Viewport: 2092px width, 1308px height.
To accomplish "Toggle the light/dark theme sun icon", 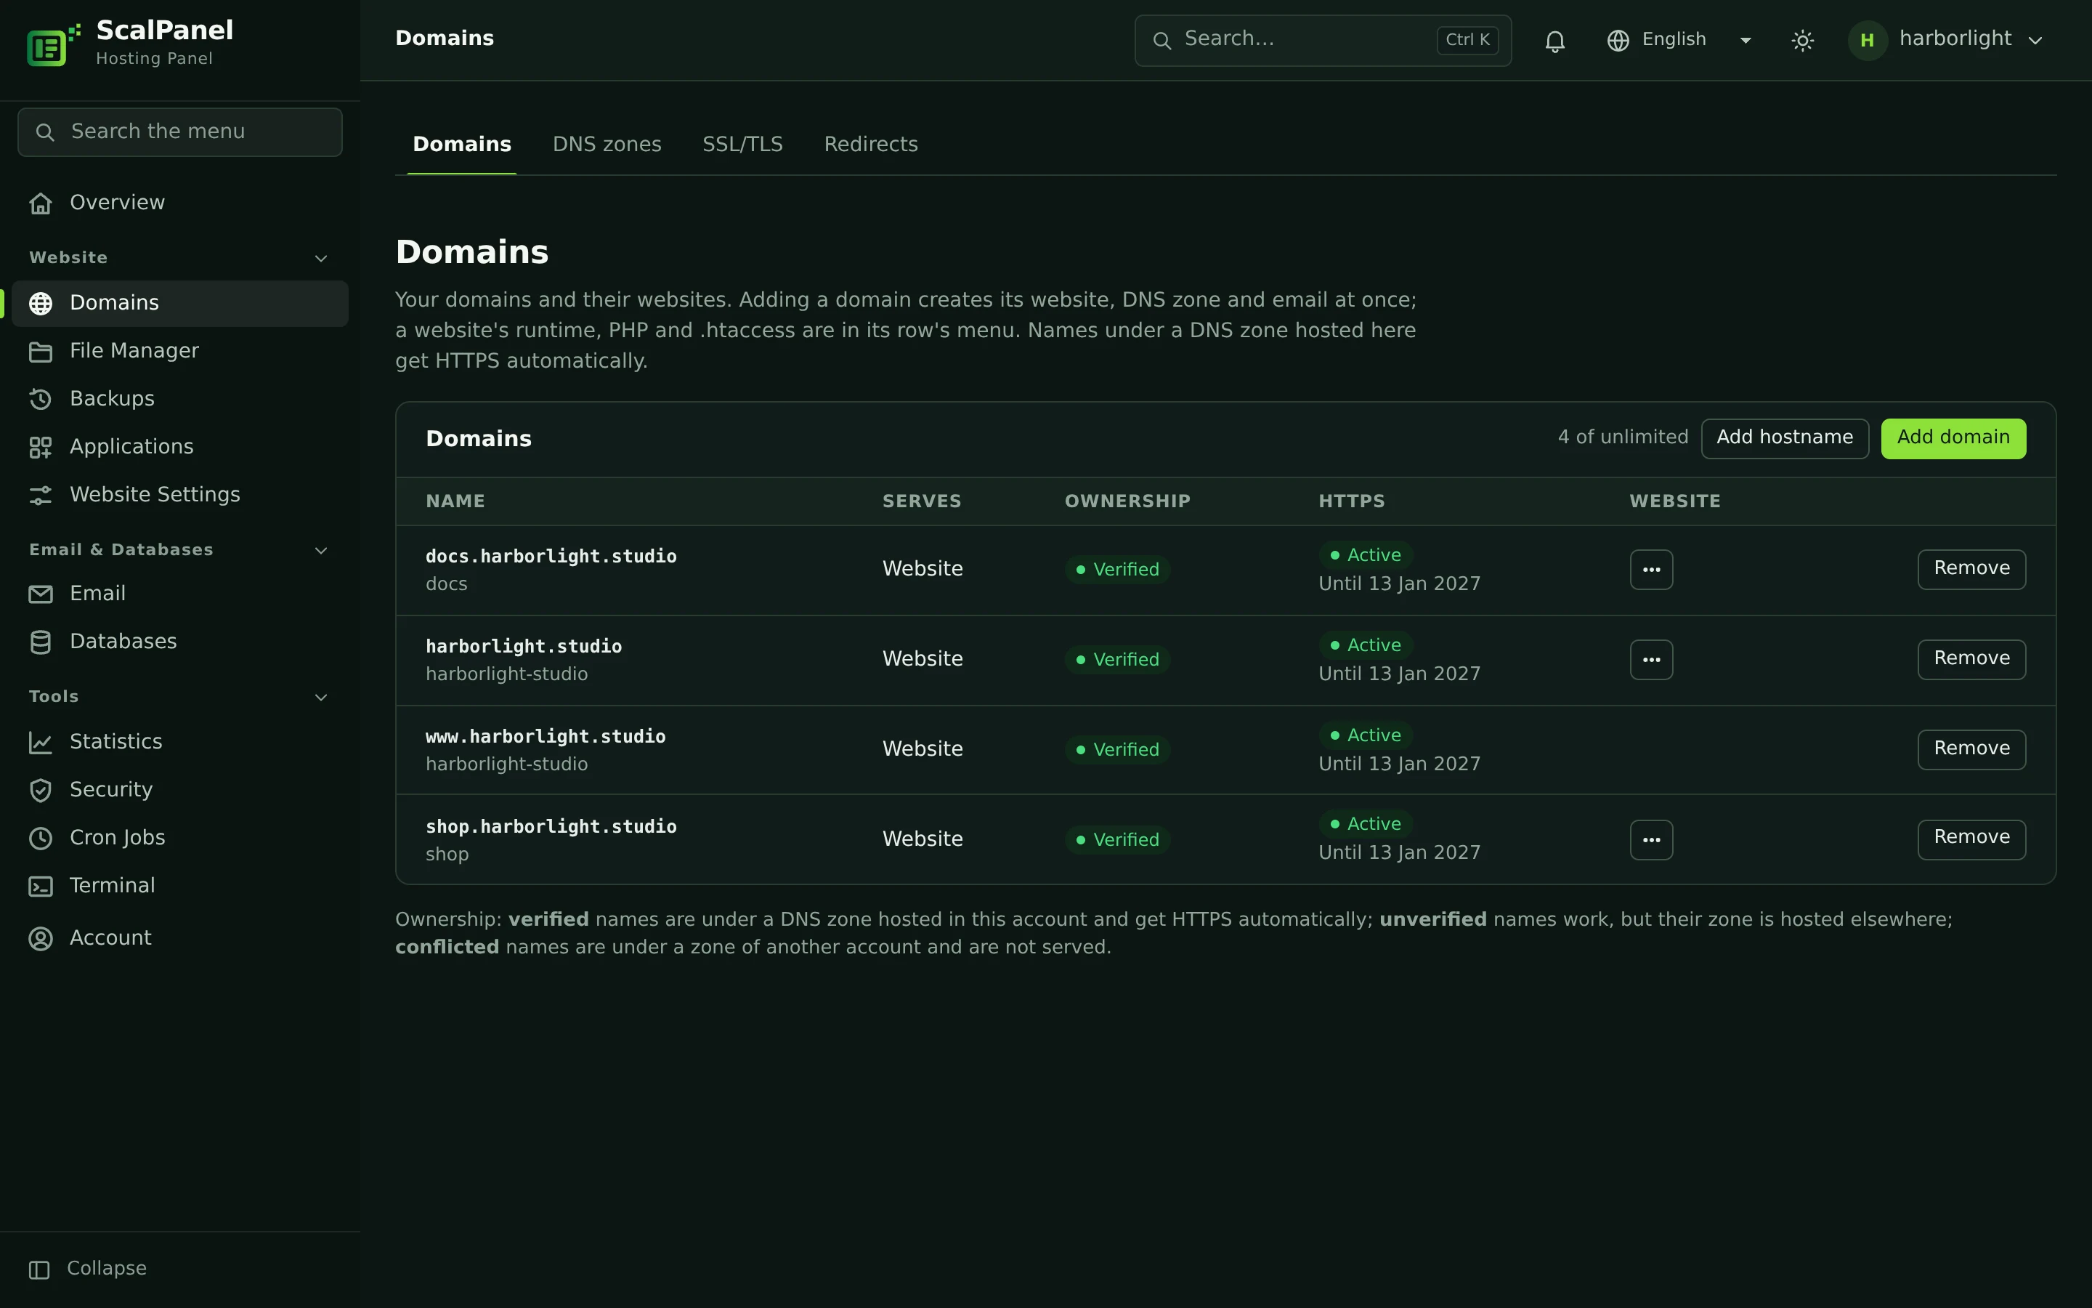I will pos(1802,41).
